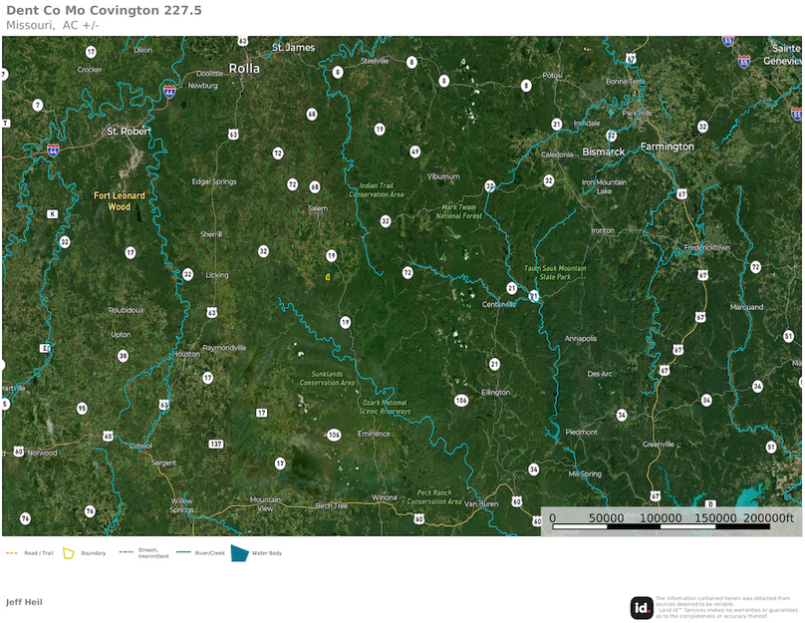
Task: Click the Water Body symbol in the legend
Action: pos(239,552)
